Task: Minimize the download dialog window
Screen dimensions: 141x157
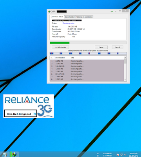Action: [x=116, y=11]
